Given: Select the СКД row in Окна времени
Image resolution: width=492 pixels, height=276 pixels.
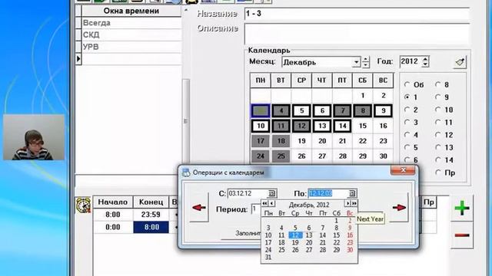Looking at the screenshot, I should tap(131, 34).
